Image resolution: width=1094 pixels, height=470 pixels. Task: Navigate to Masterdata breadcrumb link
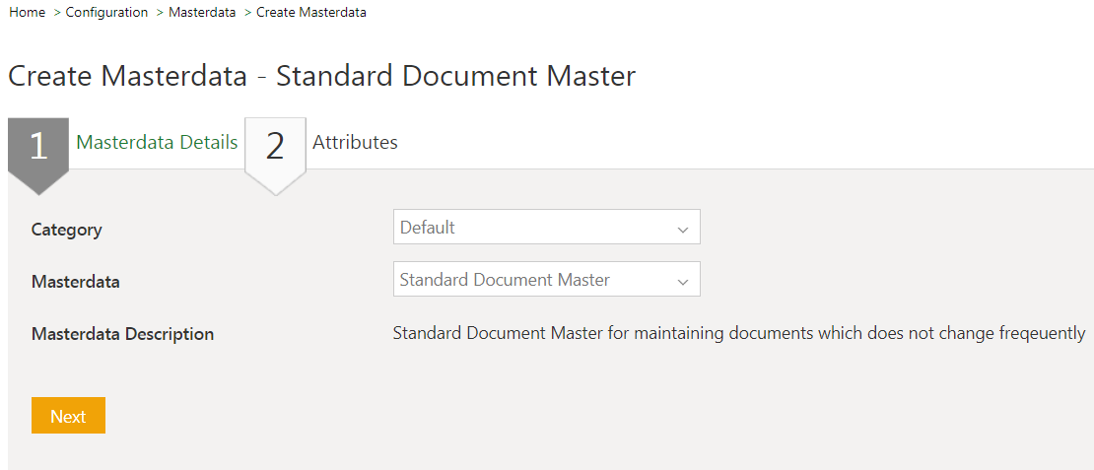(x=202, y=13)
